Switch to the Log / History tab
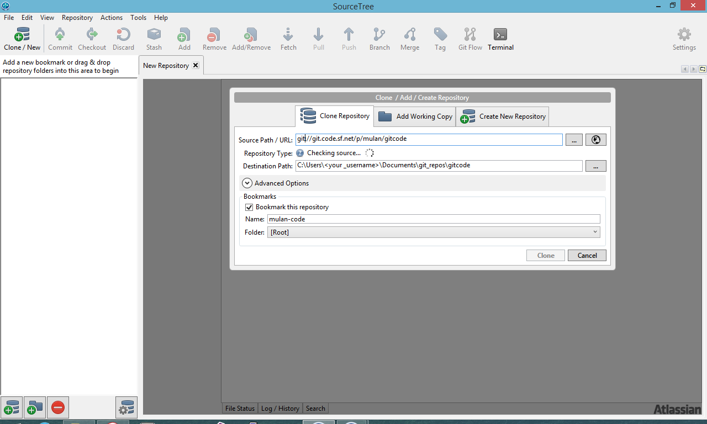Viewport: 707px width, 424px height. coord(280,409)
